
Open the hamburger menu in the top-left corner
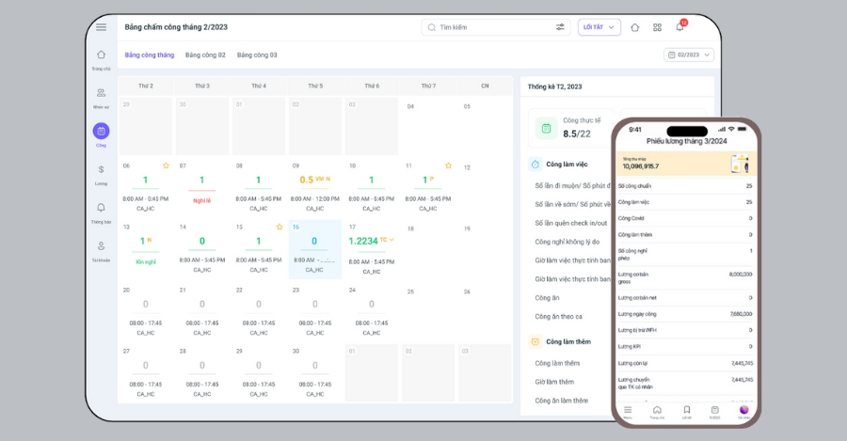point(101,26)
